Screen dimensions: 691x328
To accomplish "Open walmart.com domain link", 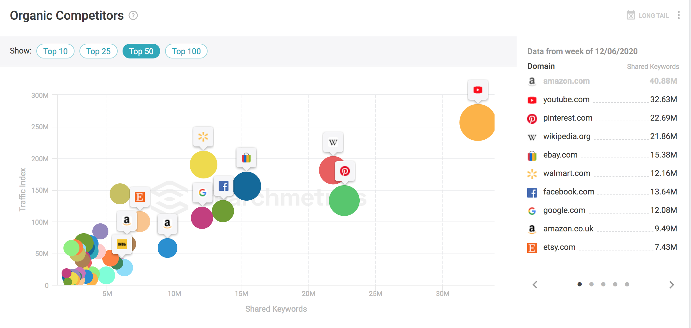I will click(567, 173).
